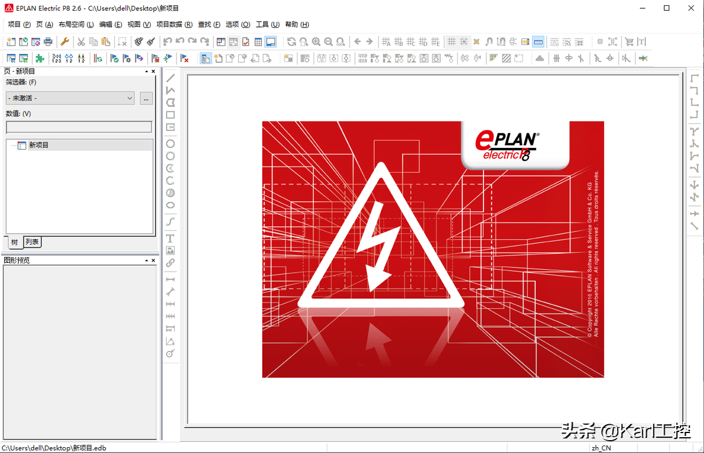Image resolution: width=704 pixels, height=453 pixels.
Task: Collapse the 页 - 新项目 navigator pin arrow
Action: click(146, 72)
